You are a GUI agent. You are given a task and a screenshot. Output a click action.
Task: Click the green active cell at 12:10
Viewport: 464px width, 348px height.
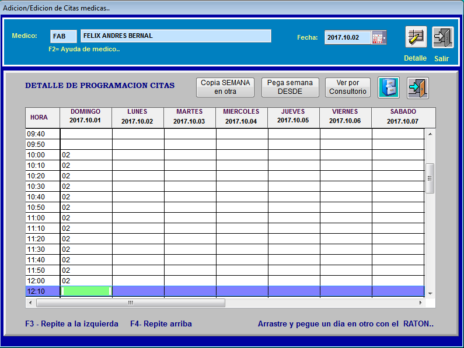[86, 291]
